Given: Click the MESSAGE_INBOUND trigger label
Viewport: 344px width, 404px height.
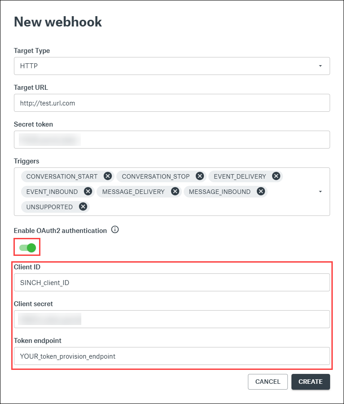Looking at the screenshot, I should tap(220, 192).
